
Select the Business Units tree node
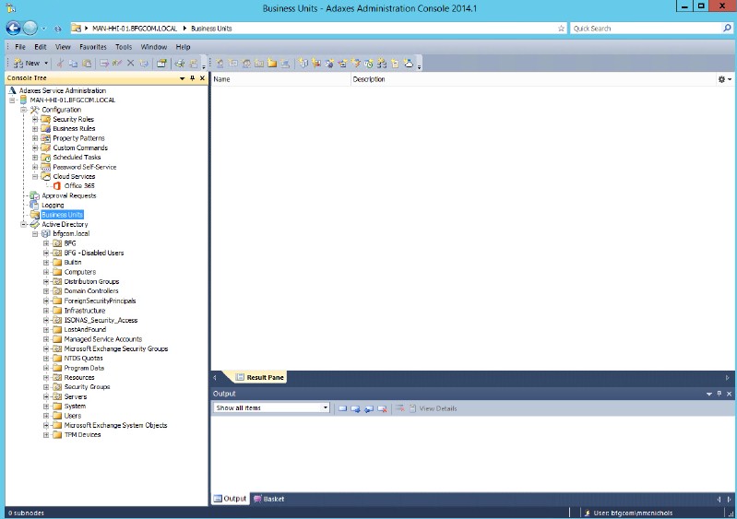(x=62, y=215)
